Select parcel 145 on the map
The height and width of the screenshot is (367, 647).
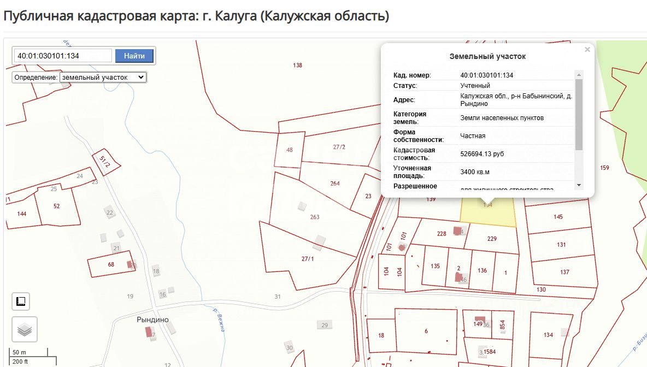pos(558,217)
